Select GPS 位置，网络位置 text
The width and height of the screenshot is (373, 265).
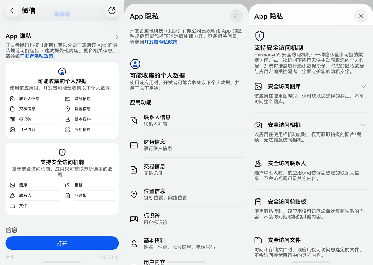165,198
